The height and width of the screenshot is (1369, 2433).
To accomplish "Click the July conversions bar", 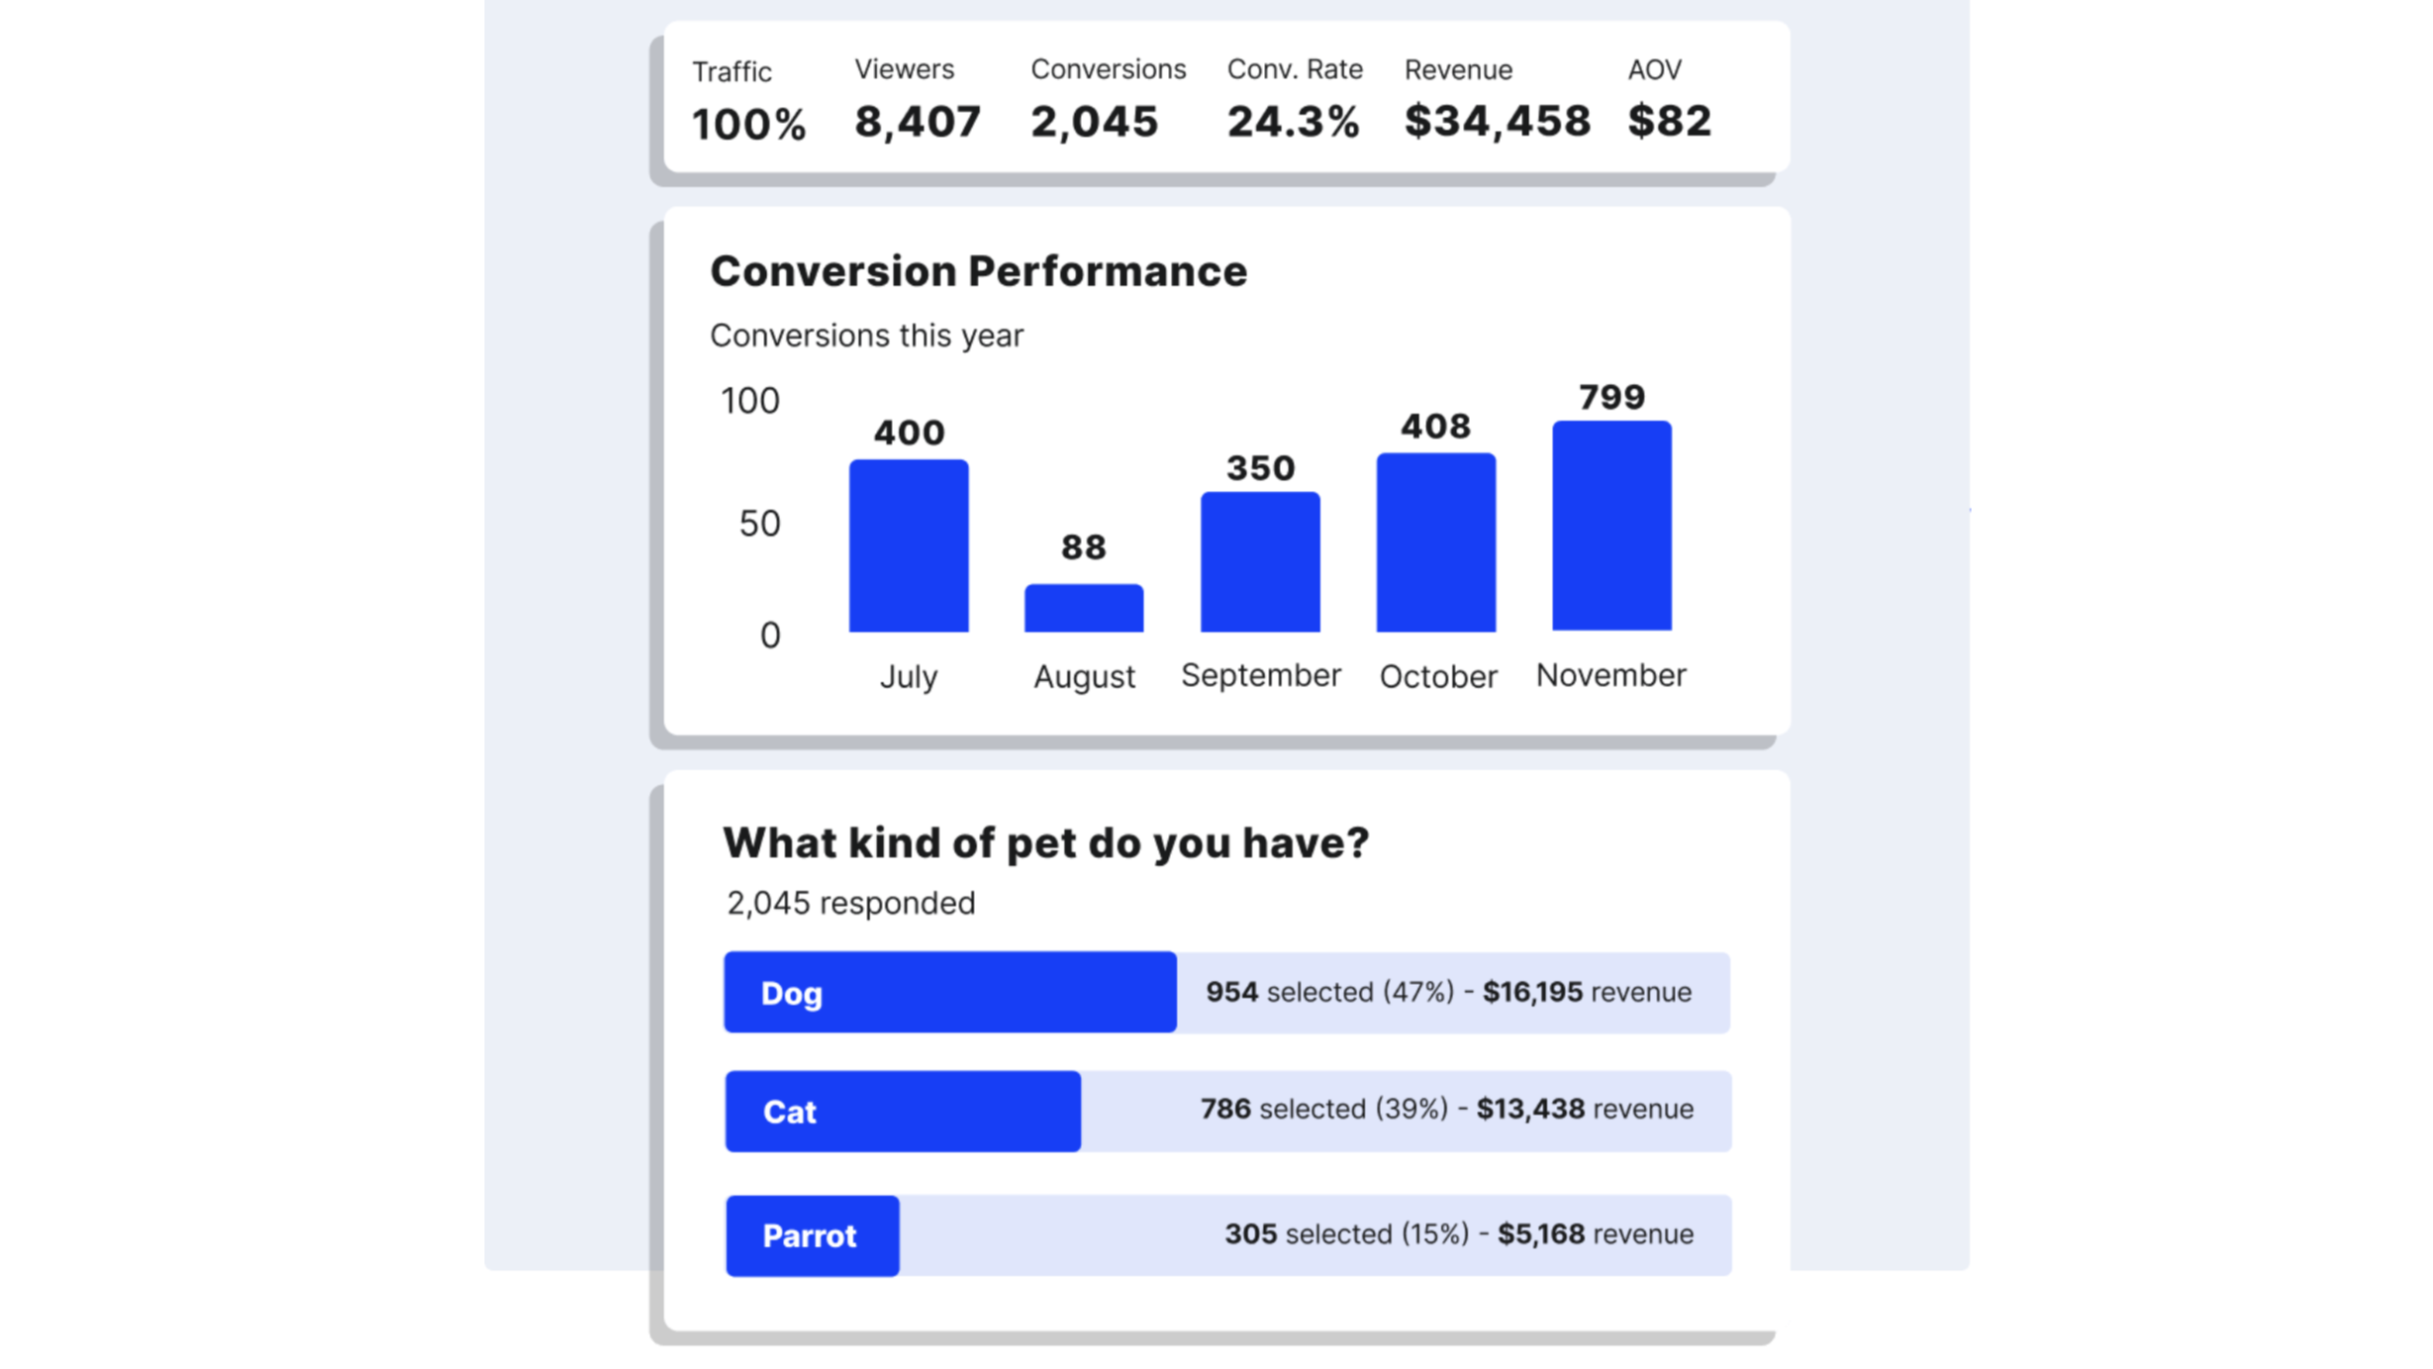I will [909, 545].
